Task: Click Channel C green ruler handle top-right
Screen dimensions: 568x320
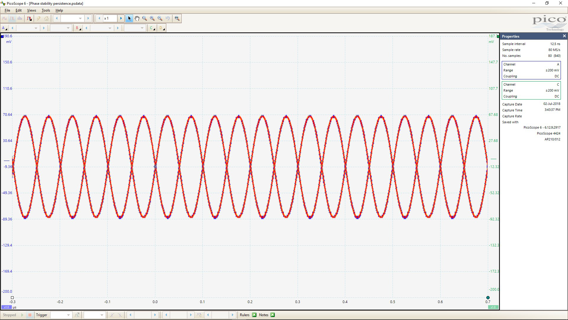Action: click(x=498, y=36)
